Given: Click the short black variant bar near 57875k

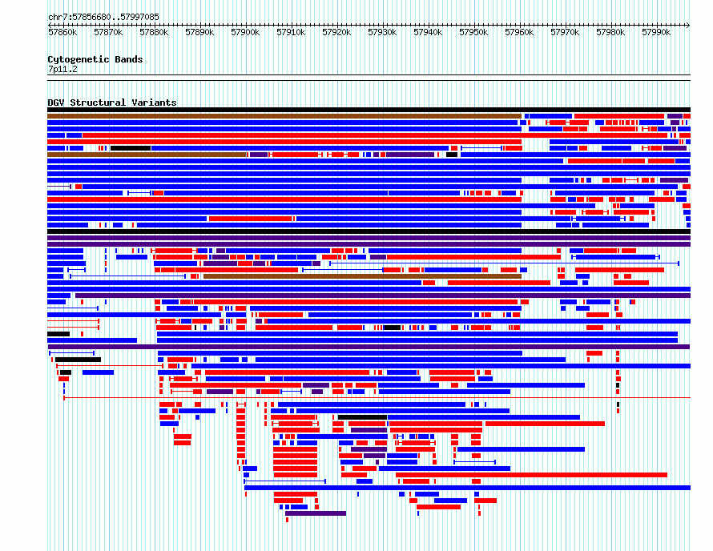Looking at the screenshot, I should [x=131, y=148].
